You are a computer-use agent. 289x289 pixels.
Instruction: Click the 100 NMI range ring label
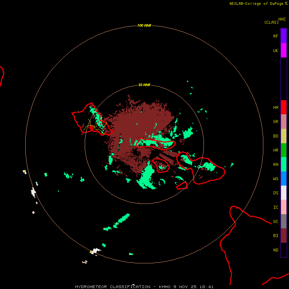click(x=144, y=25)
